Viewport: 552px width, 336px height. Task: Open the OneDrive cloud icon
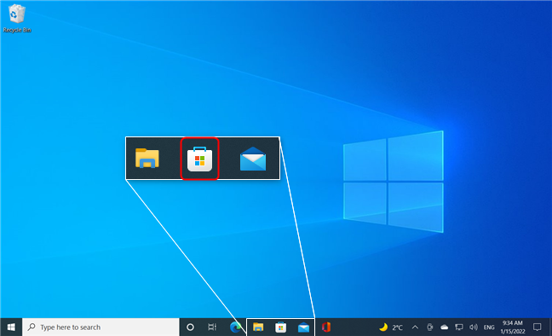point(445,327)
